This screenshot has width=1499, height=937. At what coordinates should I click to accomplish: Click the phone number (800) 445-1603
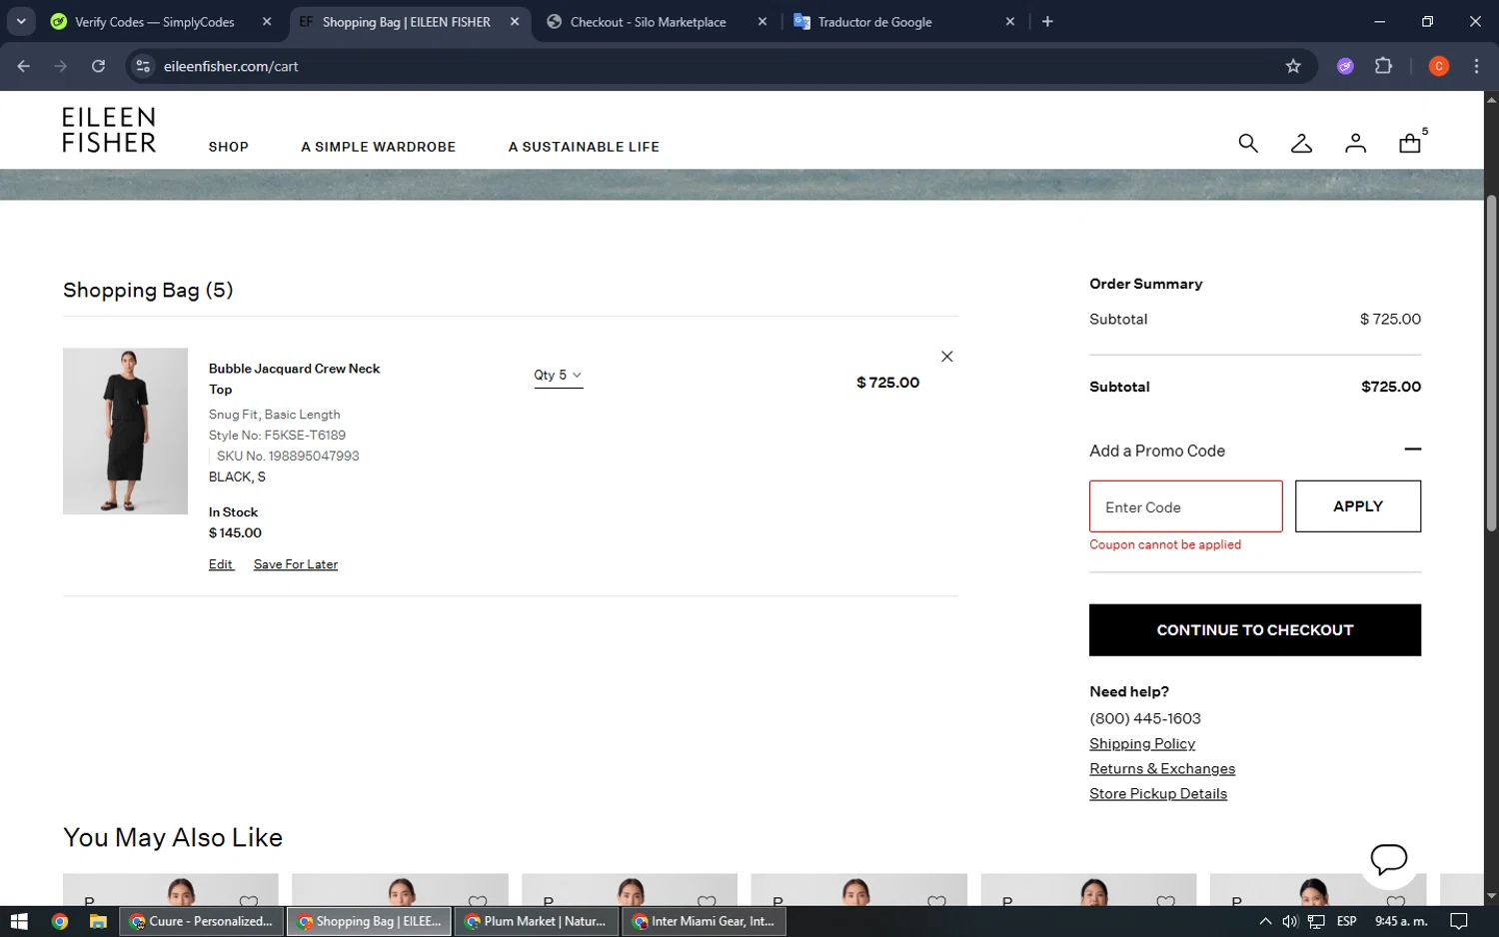1145,718
